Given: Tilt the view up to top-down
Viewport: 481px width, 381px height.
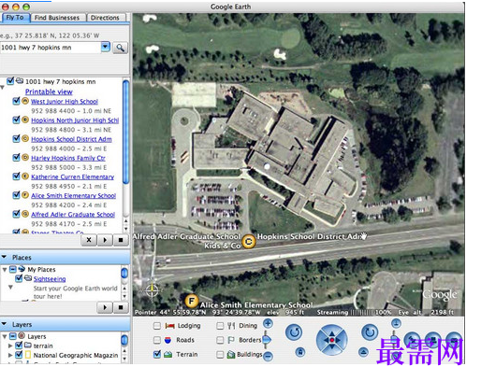Looking at the screenshot, I should click(x=396, y=323).
